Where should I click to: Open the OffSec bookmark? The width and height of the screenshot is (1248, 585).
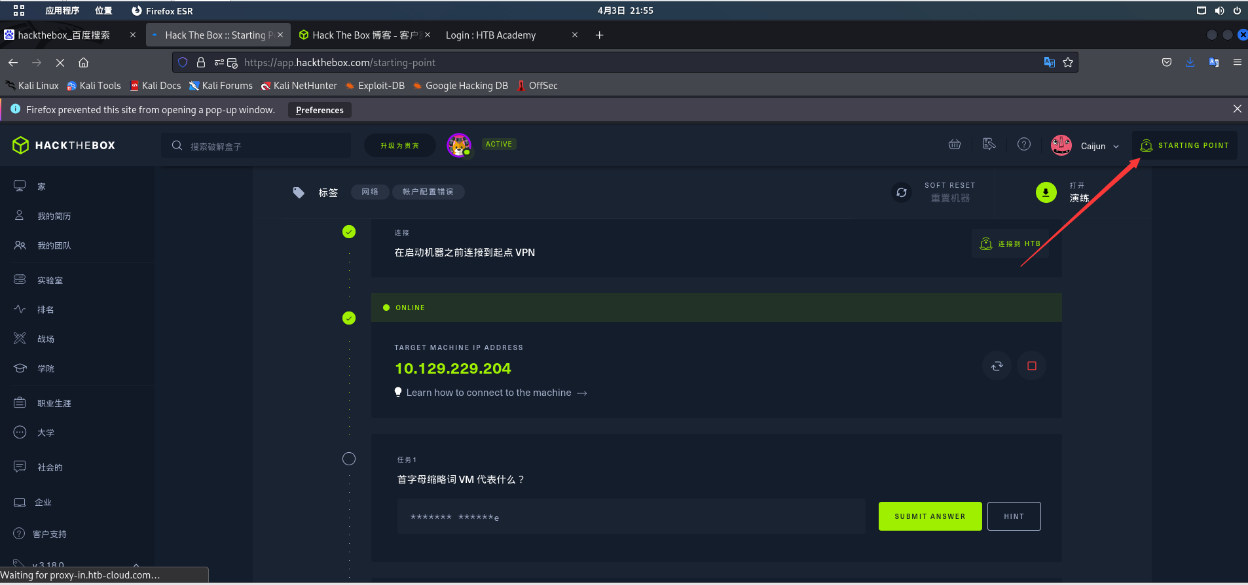(538, 86)
